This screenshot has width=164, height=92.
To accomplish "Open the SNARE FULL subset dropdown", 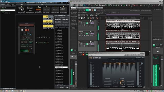I will point(62,18).
